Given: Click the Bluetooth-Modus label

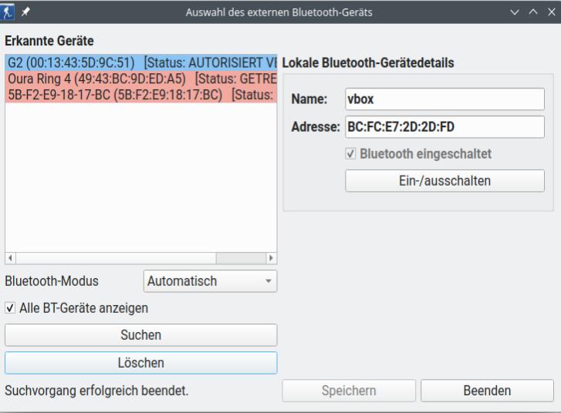Looking at the screenshot, I should 52,281.
